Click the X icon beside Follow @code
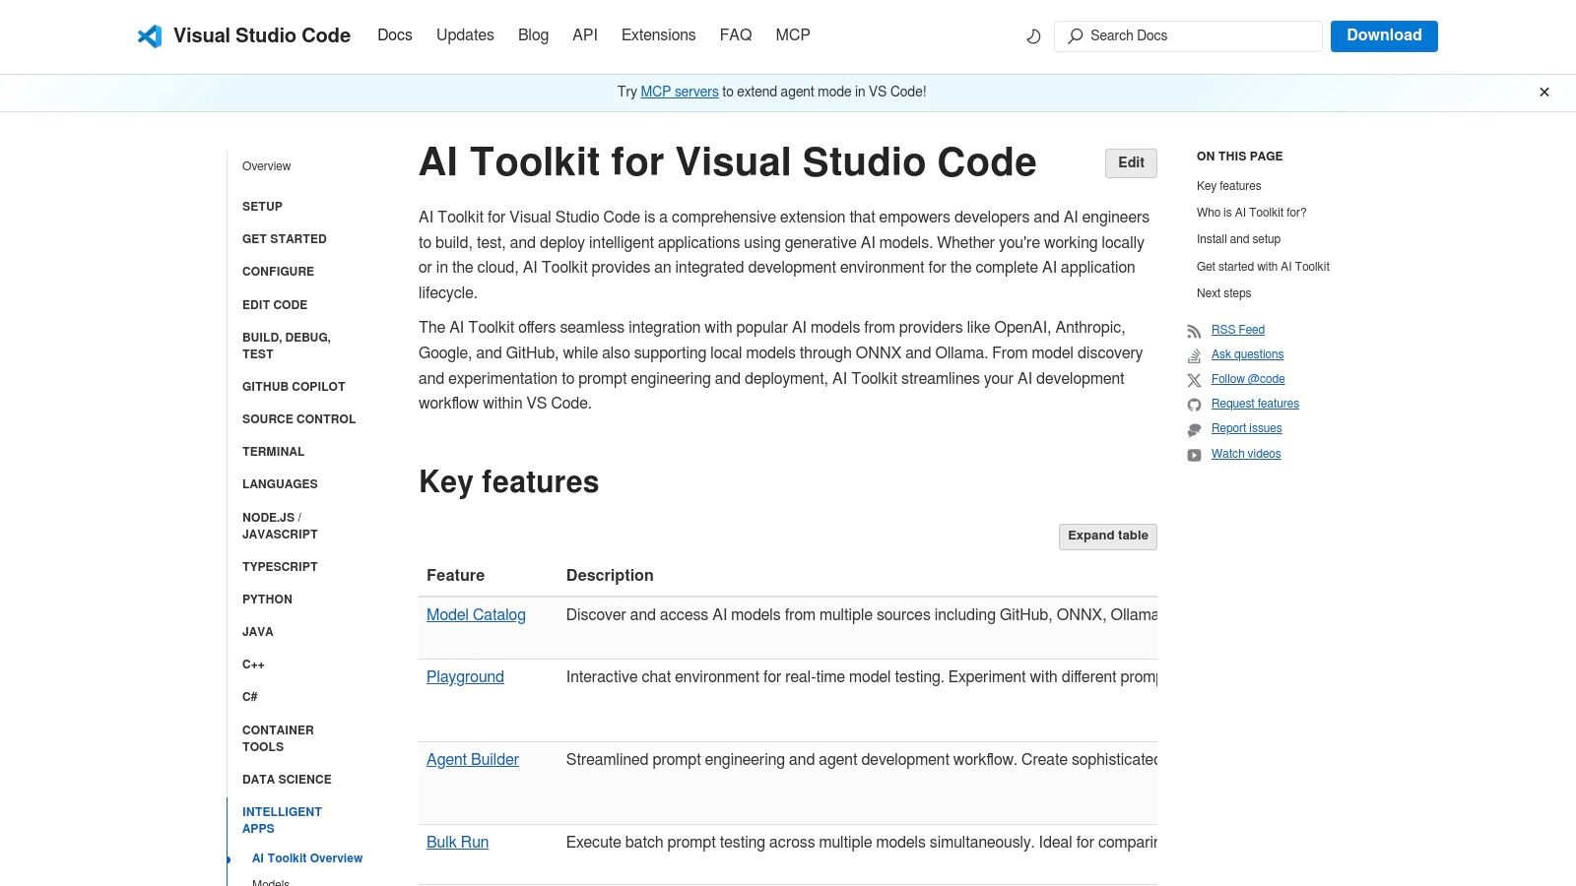Viewport: 1576px width, 886px height. tap(1194, 380)
